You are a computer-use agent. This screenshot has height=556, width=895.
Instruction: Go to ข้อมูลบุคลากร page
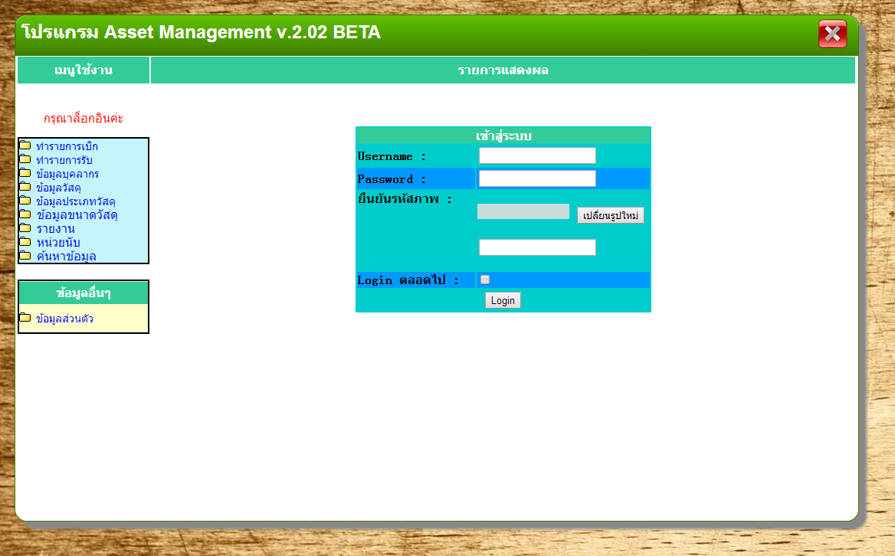67,174
